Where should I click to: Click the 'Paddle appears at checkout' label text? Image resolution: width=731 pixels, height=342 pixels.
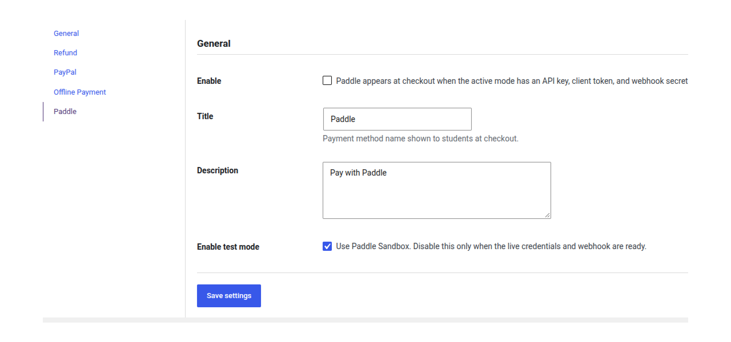[512, 81]
